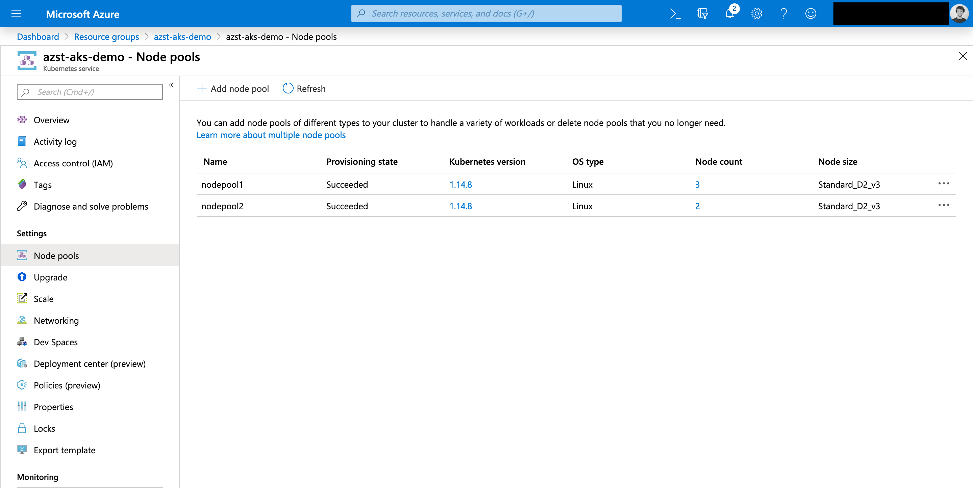973x488 pixels.
Task: Click nodepool1 Kubernetes version 1.14.8
Action: (x=460, y=184)
